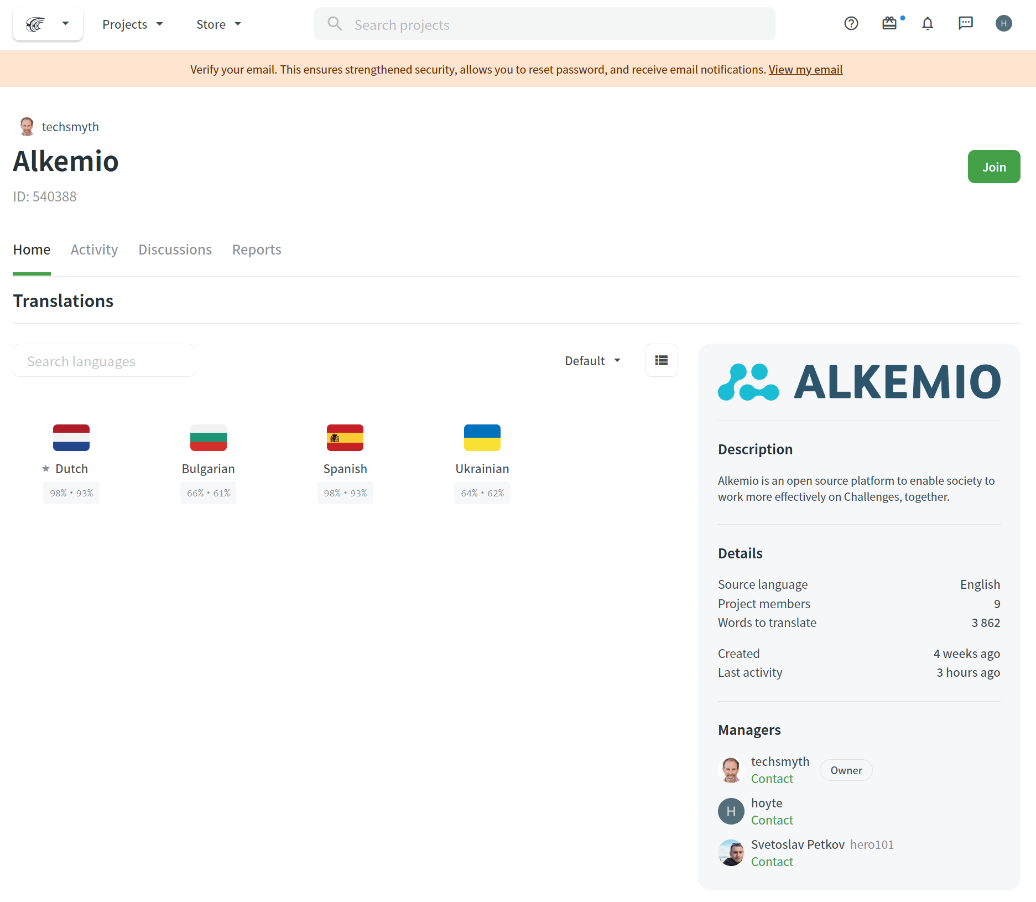Open the notifications bell

coord(928,23)
